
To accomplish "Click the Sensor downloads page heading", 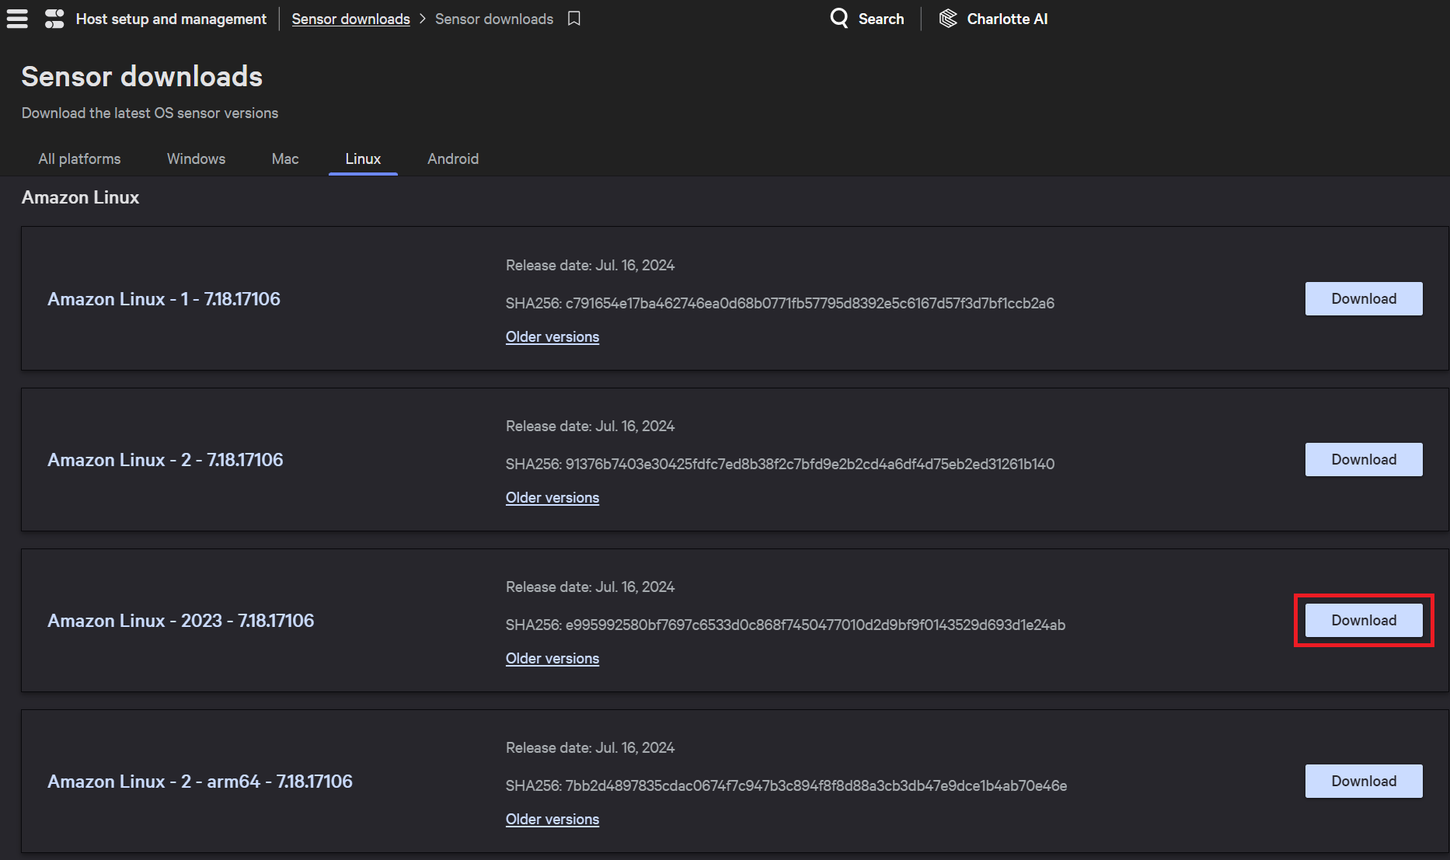I will 142,76.
